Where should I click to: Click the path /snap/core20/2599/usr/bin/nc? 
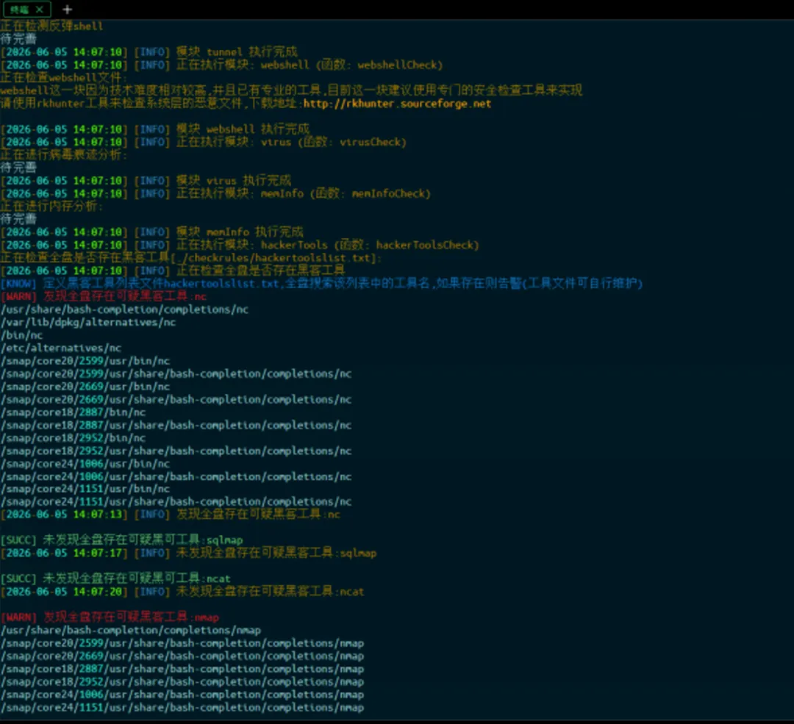(85, 361)
